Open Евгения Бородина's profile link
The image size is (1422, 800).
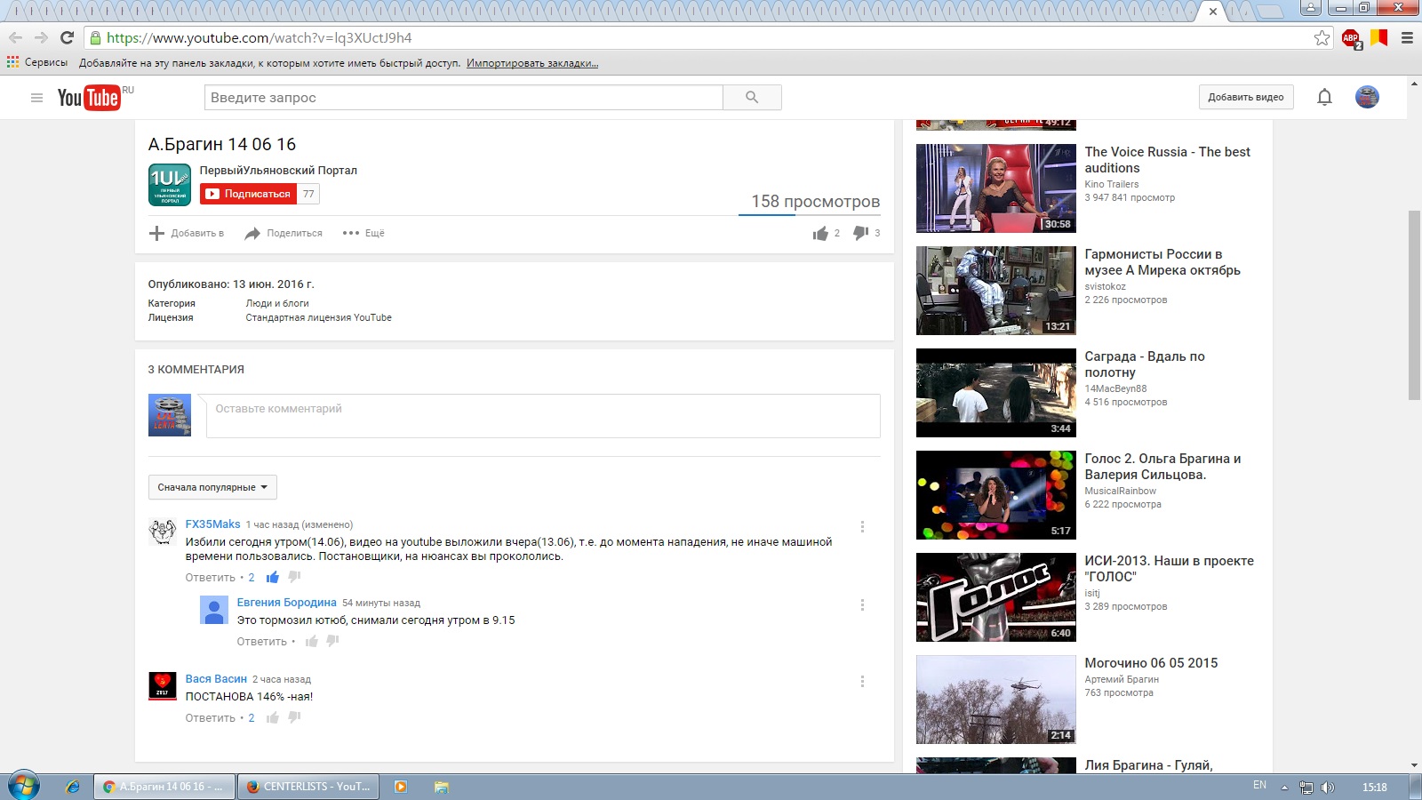click(287, 603)
